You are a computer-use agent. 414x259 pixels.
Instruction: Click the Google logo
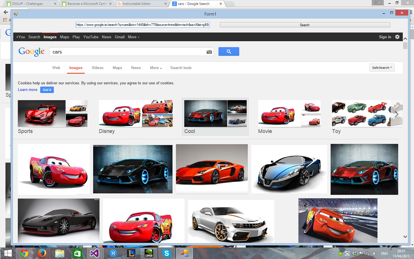(x=31, y=52)
